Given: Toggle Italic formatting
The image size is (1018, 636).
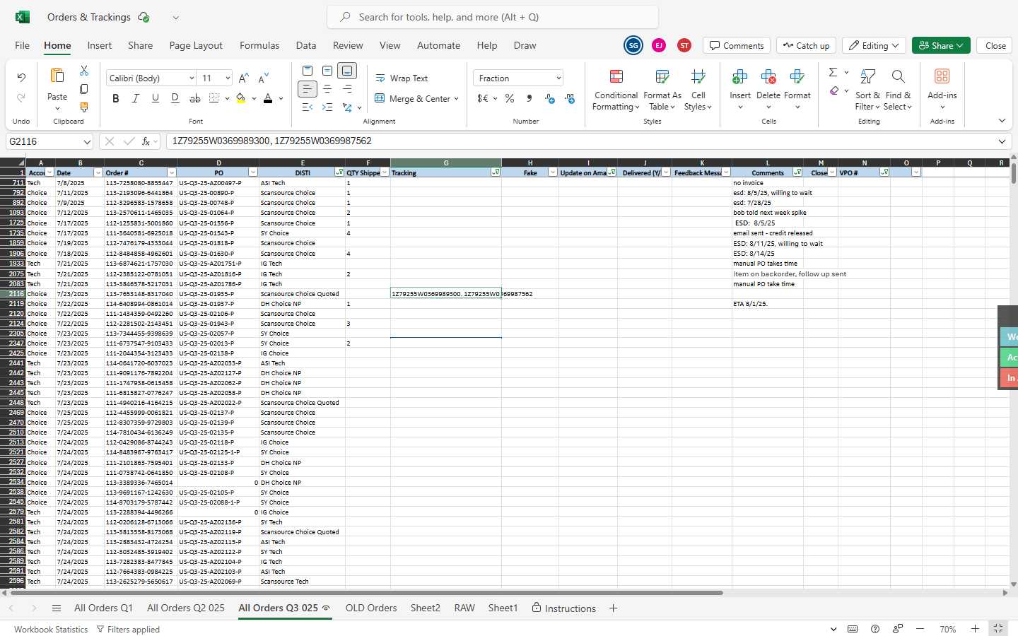Looking at the screenshot, I should tap(135, 98).
